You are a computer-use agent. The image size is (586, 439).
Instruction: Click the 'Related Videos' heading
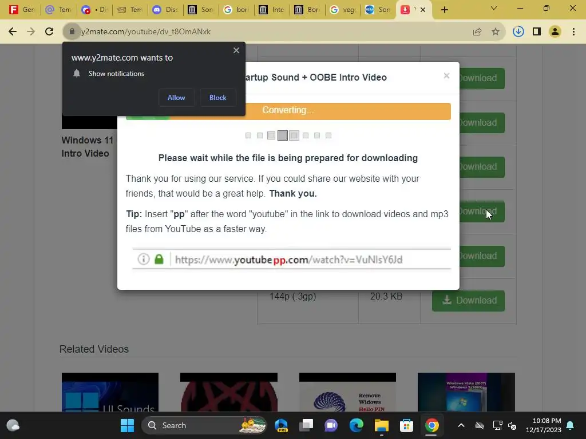tap(94, 349)
